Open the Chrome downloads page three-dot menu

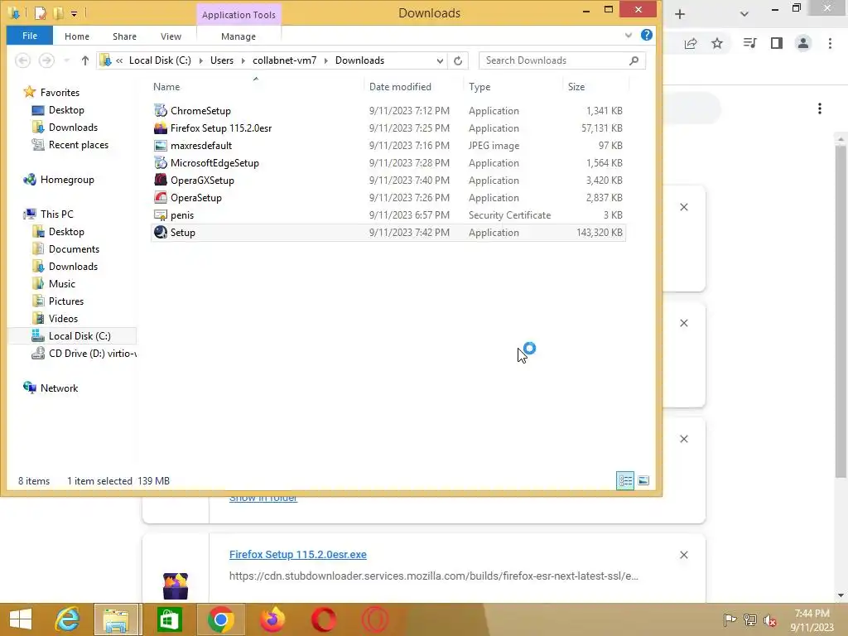(x=820, y=108)
